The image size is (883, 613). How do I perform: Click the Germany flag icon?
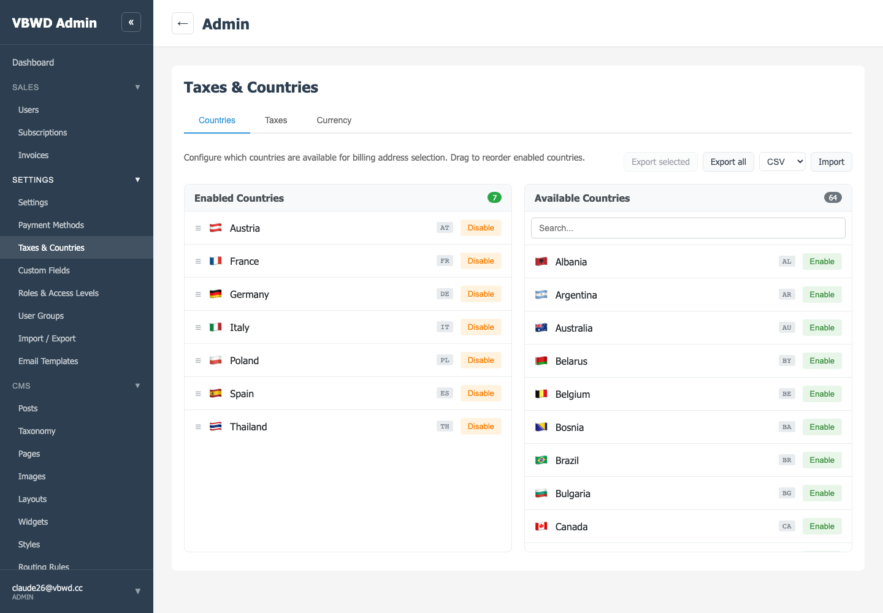coord(216,294)
